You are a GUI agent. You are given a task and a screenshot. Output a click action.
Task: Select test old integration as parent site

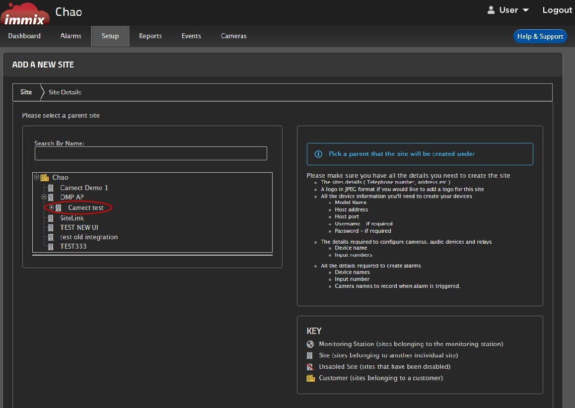(89, 237)
